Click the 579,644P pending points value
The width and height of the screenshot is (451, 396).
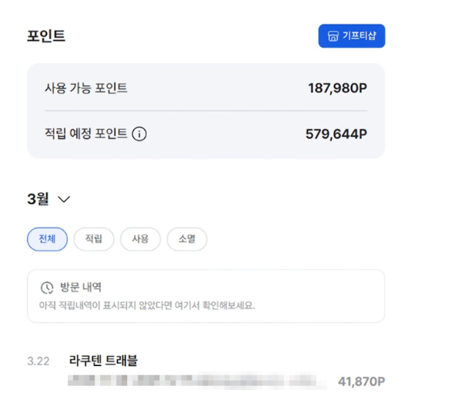tap(336, 134)
